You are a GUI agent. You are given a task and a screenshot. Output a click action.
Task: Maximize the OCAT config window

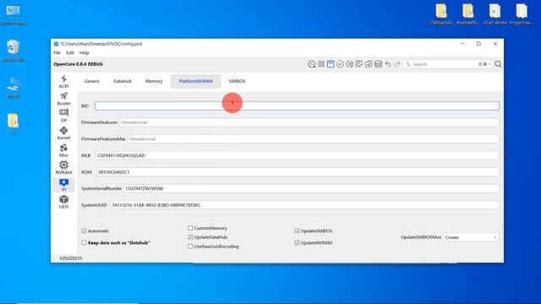[478, 44]
